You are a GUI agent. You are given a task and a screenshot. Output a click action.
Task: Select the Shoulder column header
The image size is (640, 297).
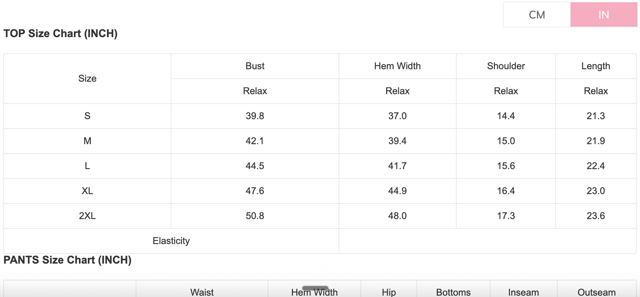click(x=506, y=66)
